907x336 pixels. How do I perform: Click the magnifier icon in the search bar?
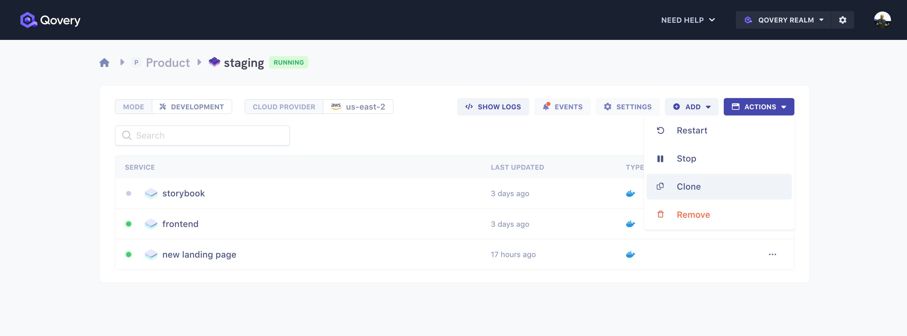point(127,135)
